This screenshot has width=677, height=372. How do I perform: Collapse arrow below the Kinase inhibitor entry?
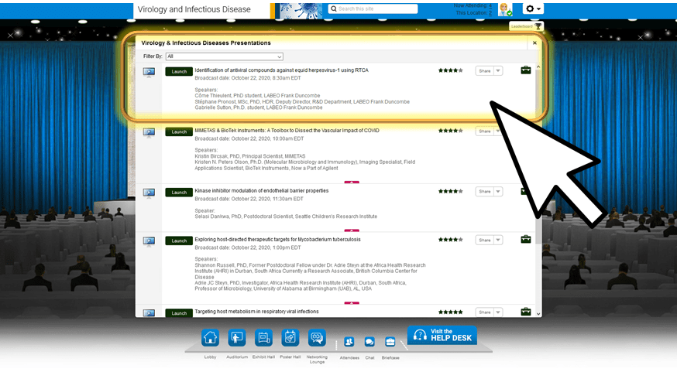(352, 230)
